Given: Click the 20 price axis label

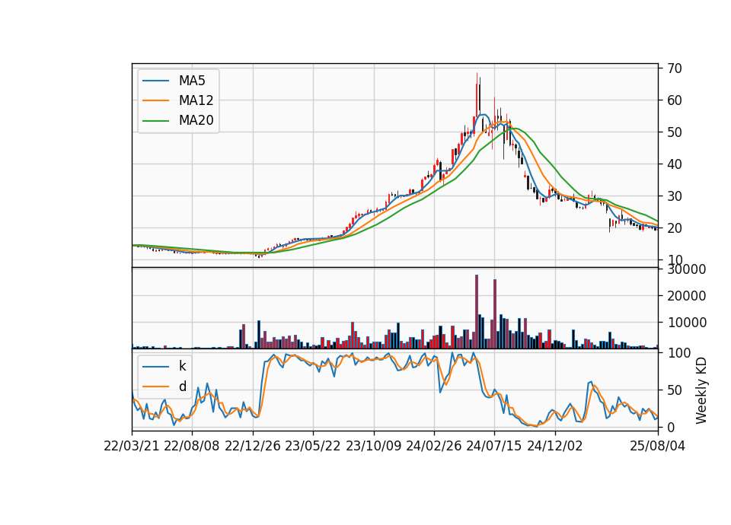Looking at the screenshot, I should 675,228.
